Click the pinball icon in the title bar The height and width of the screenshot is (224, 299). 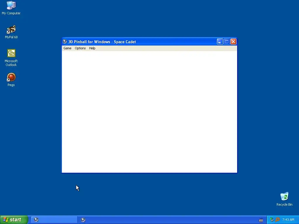click(x=65, y=41)
